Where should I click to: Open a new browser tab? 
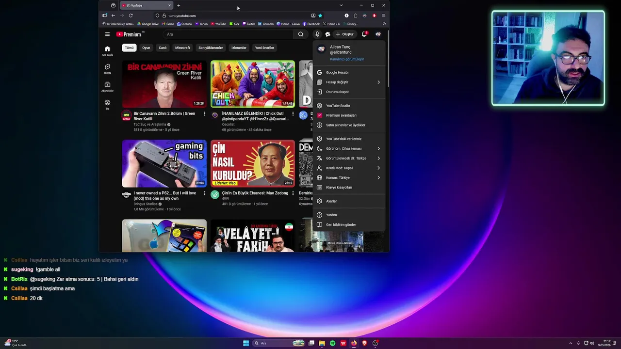tap(179, 5)
